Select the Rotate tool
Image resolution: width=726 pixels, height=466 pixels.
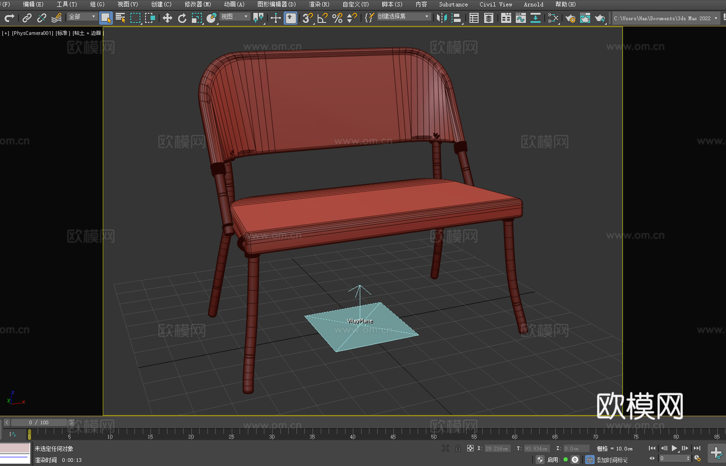pos(182,18)
